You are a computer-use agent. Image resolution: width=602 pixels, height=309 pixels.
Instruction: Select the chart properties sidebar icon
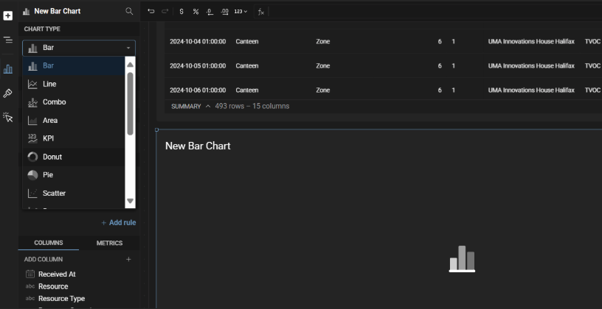point(8,69)
